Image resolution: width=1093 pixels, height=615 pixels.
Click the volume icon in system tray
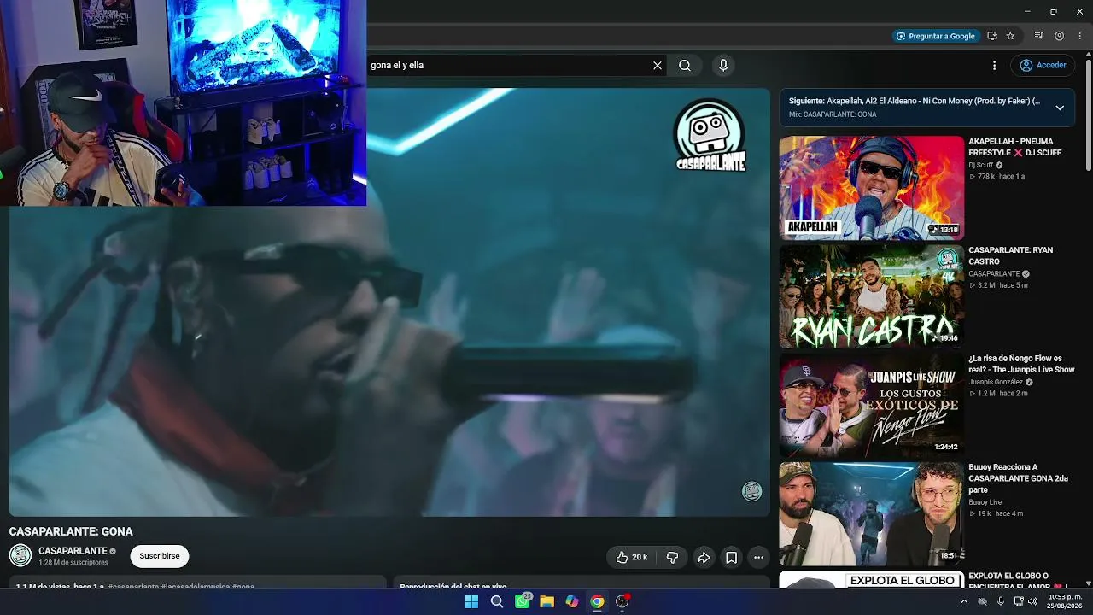click(1033, 601)
